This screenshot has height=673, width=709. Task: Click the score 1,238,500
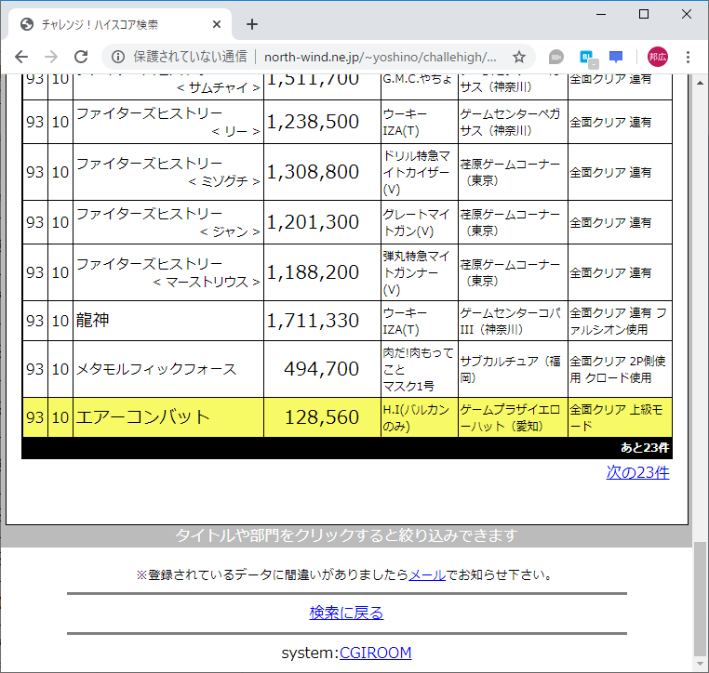click(x=313, y=122)
